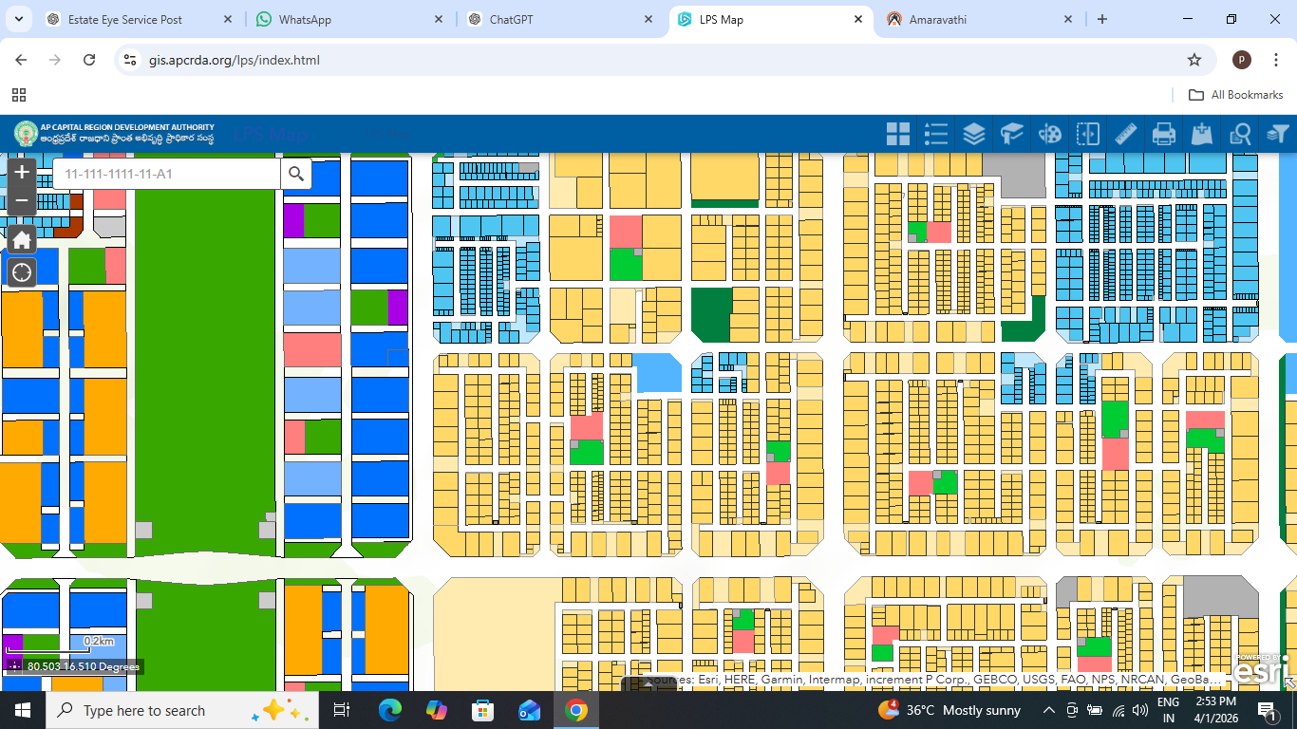Image resolution: width=1297 pixels, height=729 pixels.
Task: Bookmark this page with the star icon
Action: tap(1194, 60)
